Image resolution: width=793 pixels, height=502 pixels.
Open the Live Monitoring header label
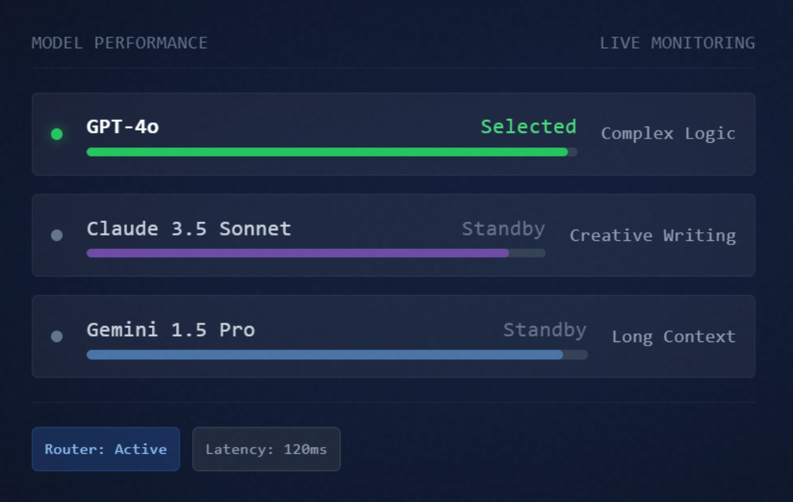point(677,43)
